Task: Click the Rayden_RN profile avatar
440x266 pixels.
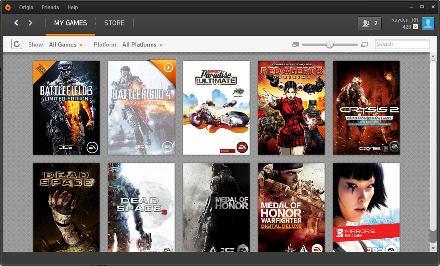Action: [x=427, y=23]
